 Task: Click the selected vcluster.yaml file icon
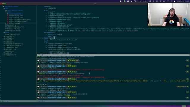tap(8, 23)
